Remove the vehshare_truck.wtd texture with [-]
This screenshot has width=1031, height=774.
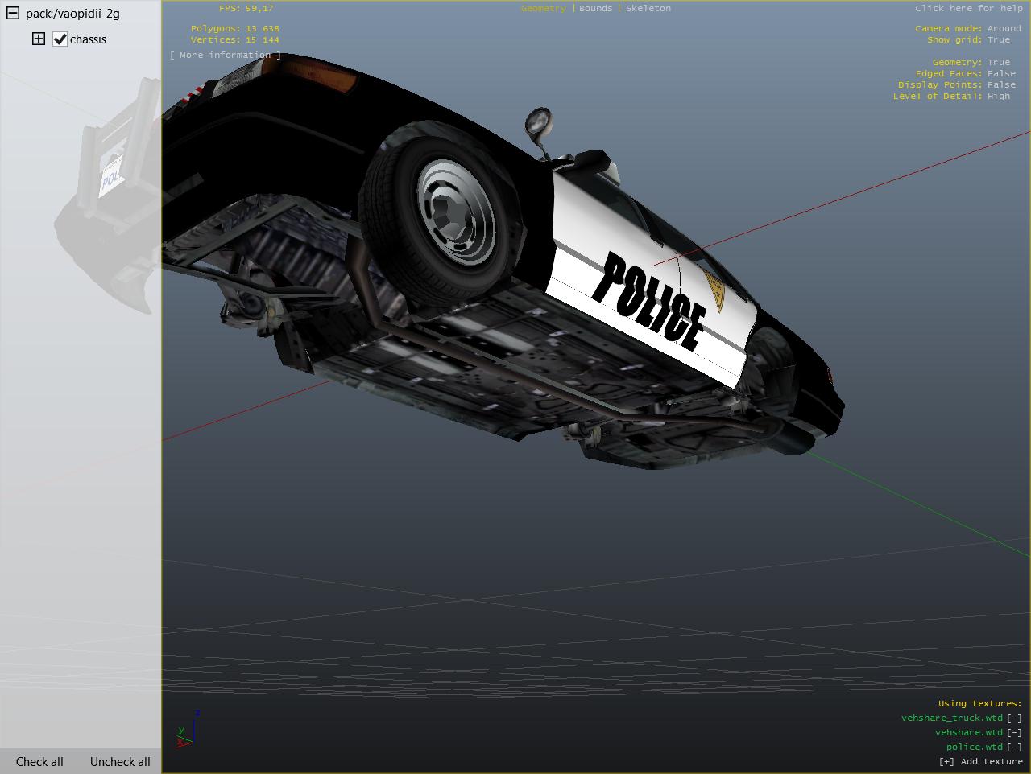click(x=1014, y=718)
